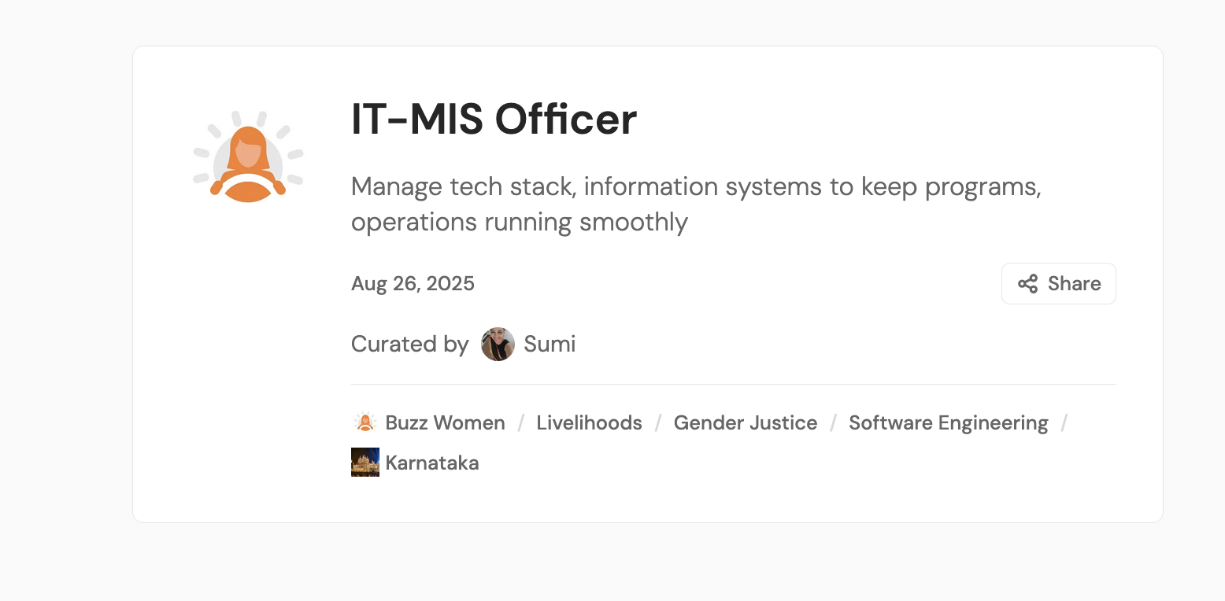Click the IT-MIS Officer job title
This screenshot has width=1225, height=601.
tap(494, 120)
